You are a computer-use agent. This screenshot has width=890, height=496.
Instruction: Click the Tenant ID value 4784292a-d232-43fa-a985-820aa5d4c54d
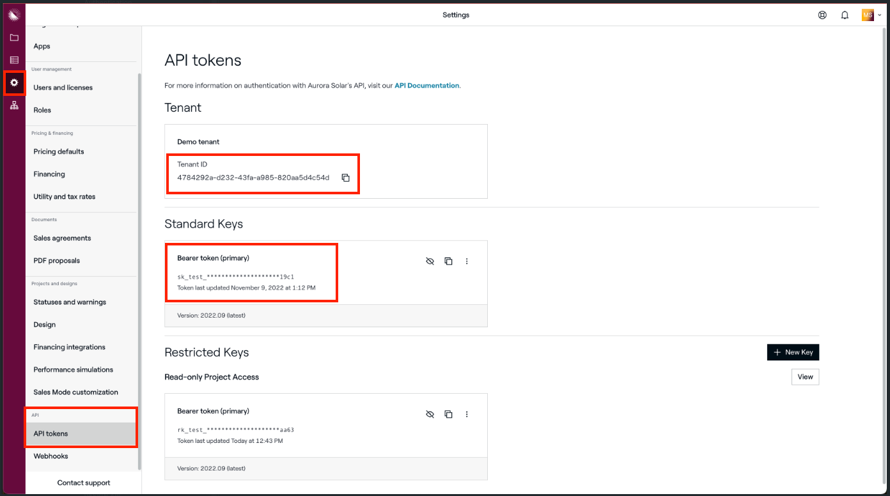pyautogui.click(x=253, y=178)
